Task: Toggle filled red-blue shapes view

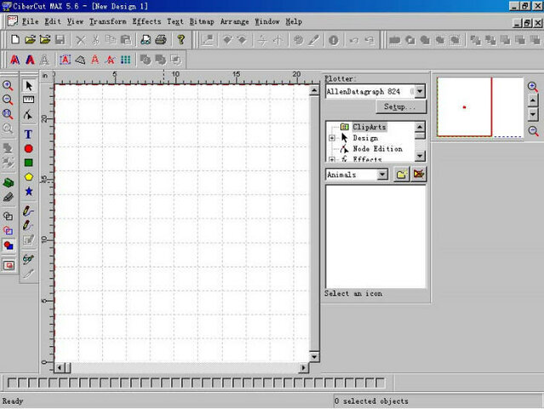Action: coord(9,245)
